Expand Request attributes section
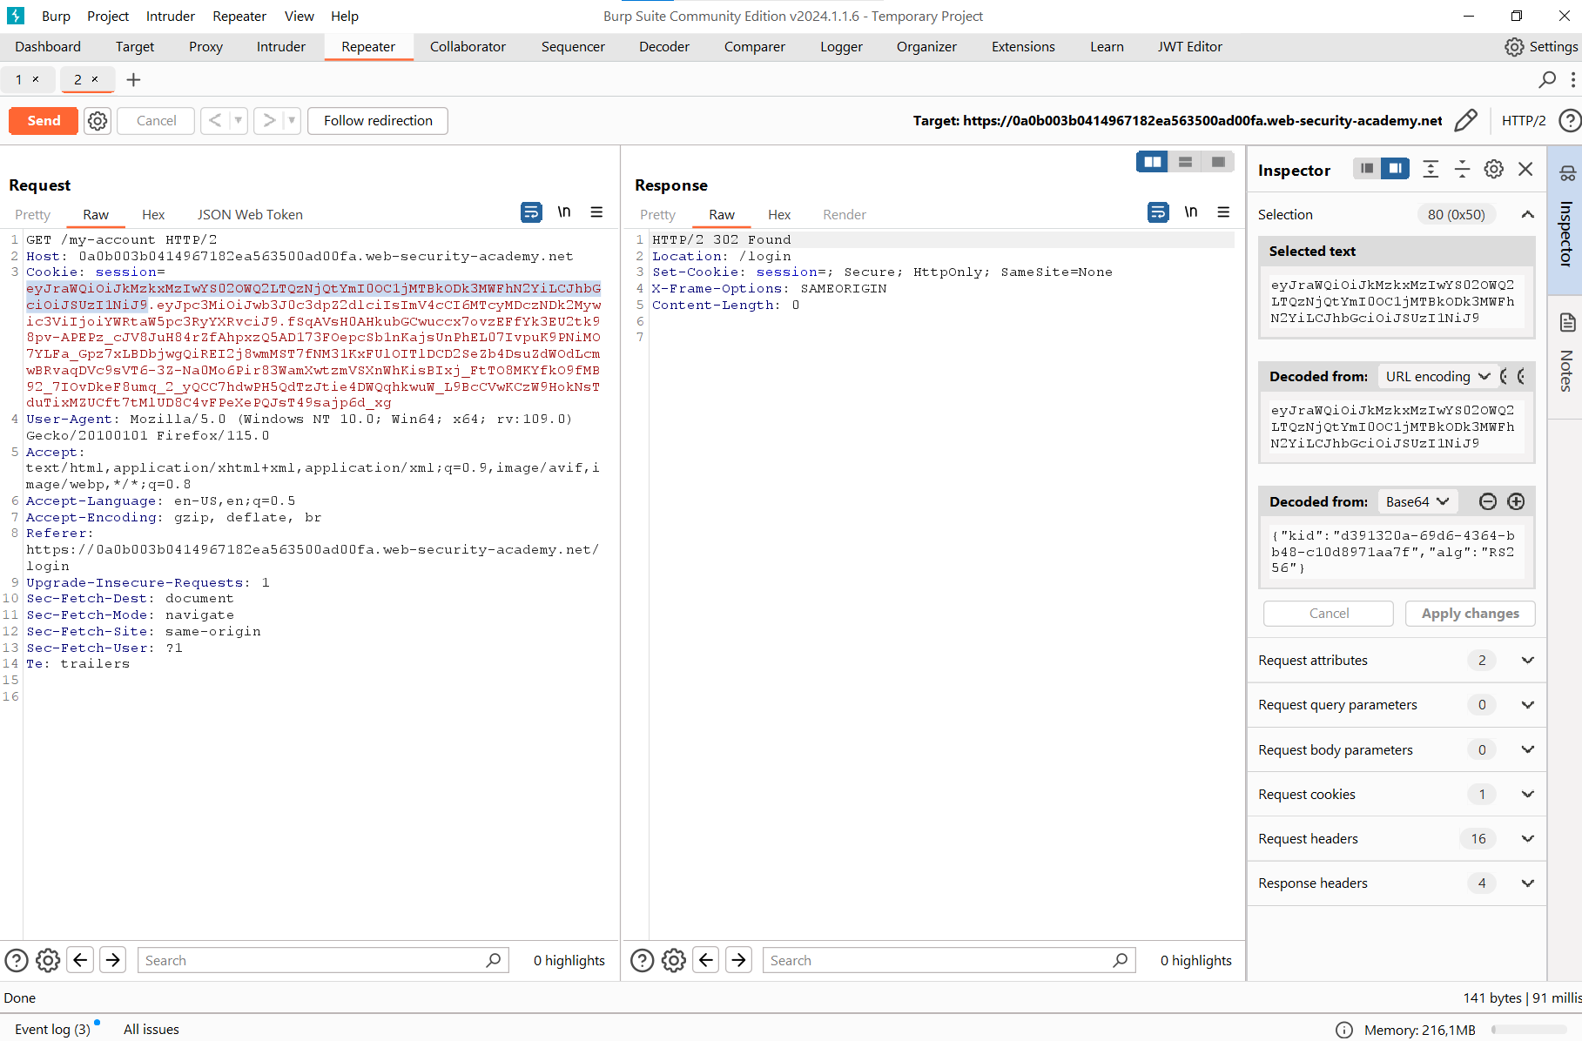 tap(1397, 661)
